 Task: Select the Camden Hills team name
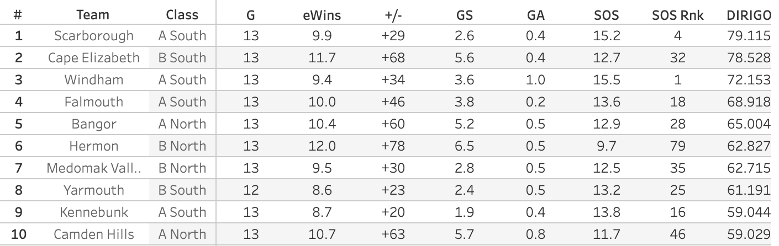pos(93,234)
